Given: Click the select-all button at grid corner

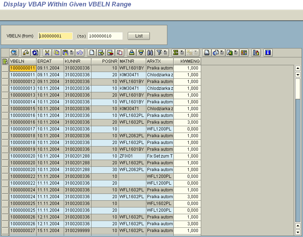Looking at the screenshot, I should (5, 61).
